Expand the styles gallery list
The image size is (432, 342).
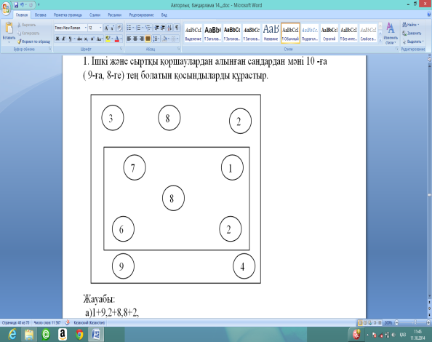(380, 40)
